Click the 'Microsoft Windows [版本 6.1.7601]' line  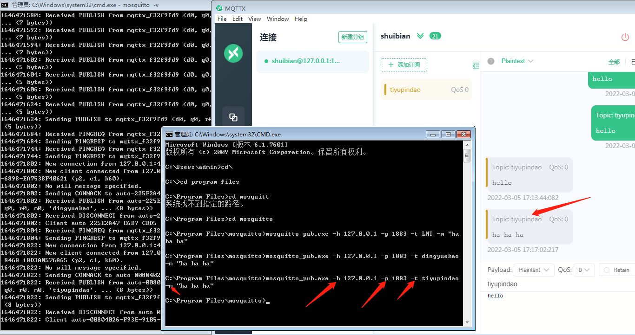click(x=227, y=145)
